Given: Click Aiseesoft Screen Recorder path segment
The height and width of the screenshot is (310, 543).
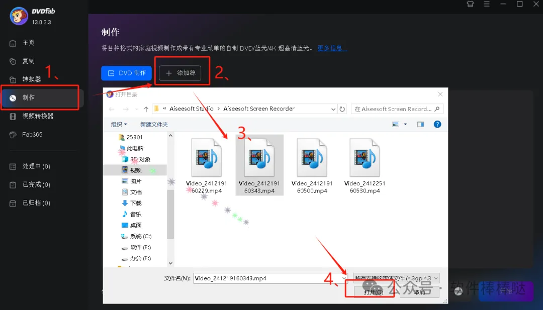Looking at the screenshot, I should click(259, 109).
